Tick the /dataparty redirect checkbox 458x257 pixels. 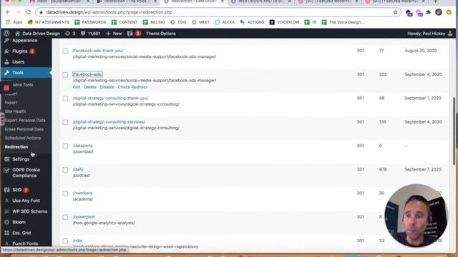click(x=65, y=146)
